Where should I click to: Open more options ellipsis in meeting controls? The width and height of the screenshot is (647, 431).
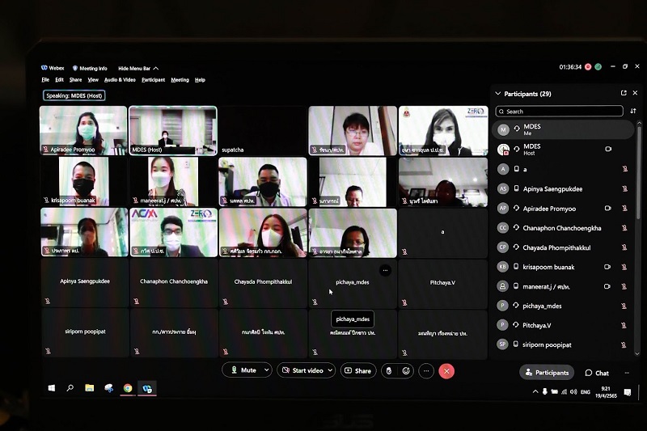(x=426, y=370)
